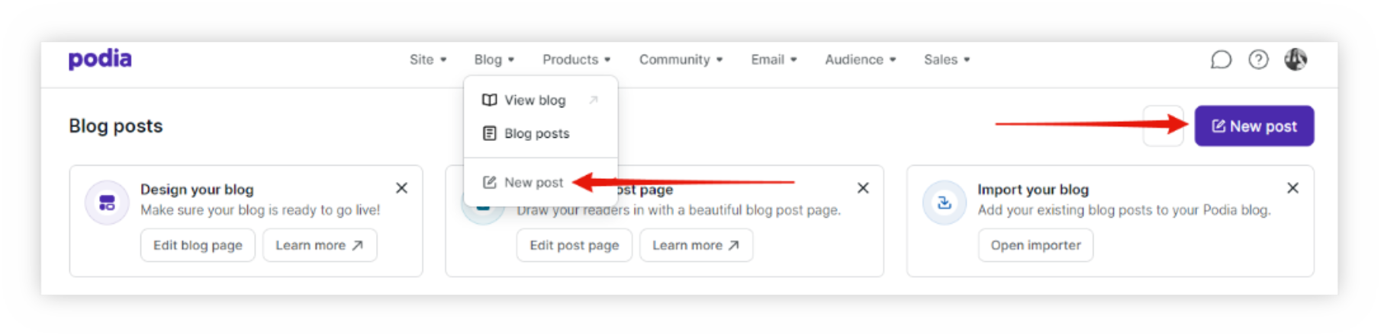Viewport: 1384px width, 335px height.
Task: Click Learn more under Design your blog
Action: (x=319, y=245)
